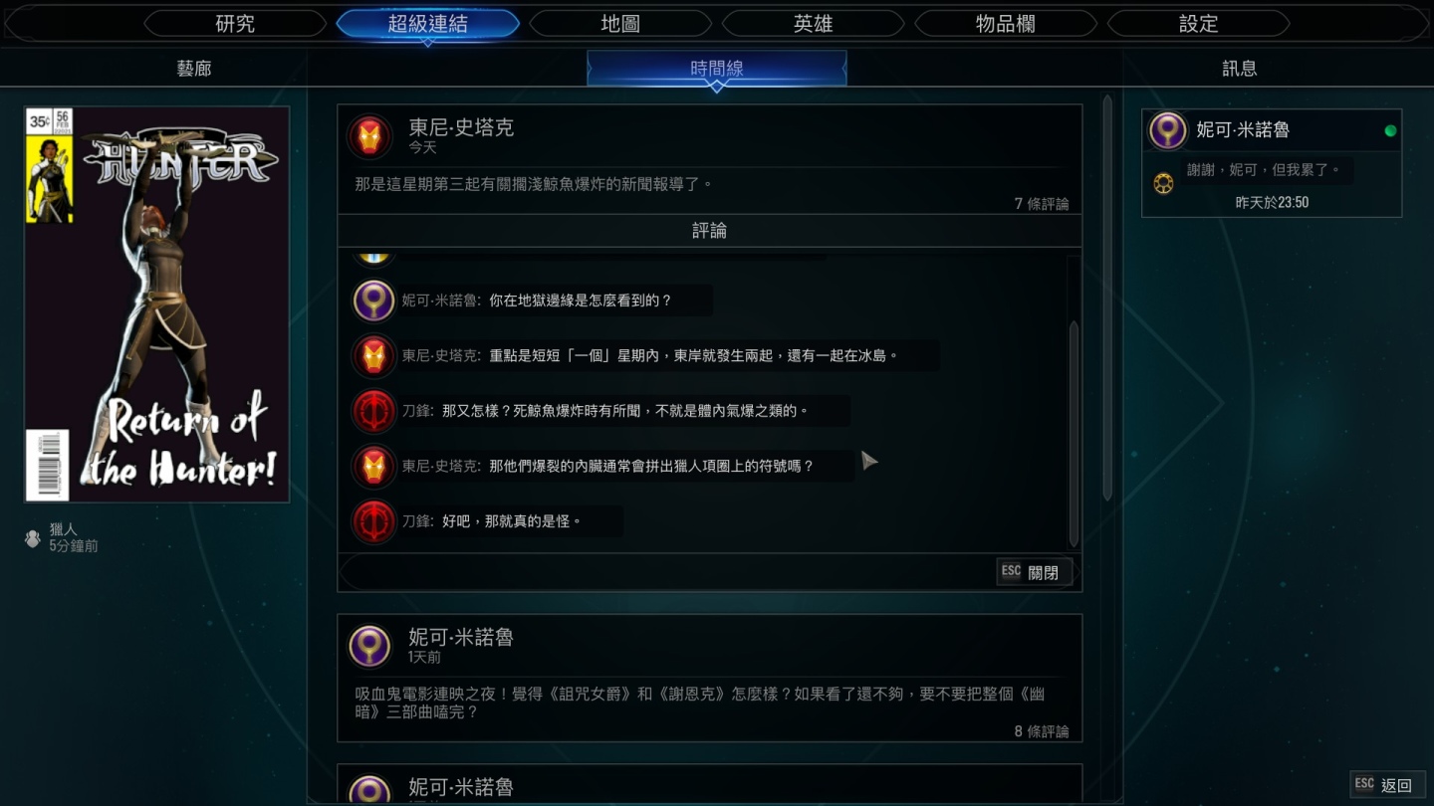Click the green online status dot
Image resolution: width=1434 pixels, height=806 pixels.
pyautogui.click(x=1390, y=130)
